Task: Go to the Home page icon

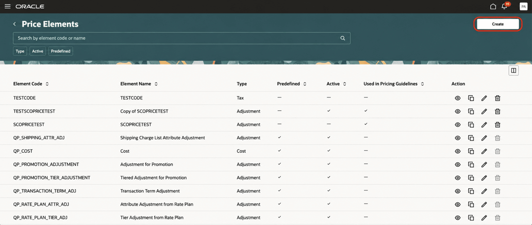Action: pyautogui.click(x=493, y=6)
